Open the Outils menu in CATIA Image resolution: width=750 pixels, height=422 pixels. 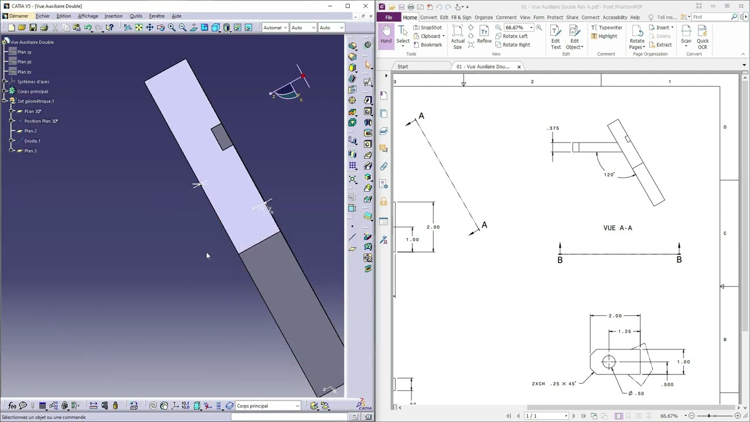(x=136, y=16)
